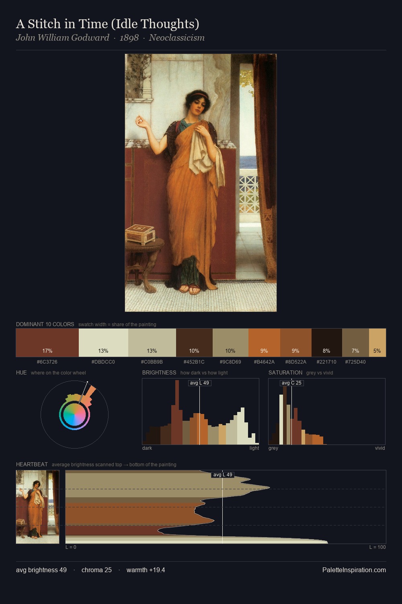Click the HUE section heading
This screenshot has width=402, height=604.
[21, 372]
